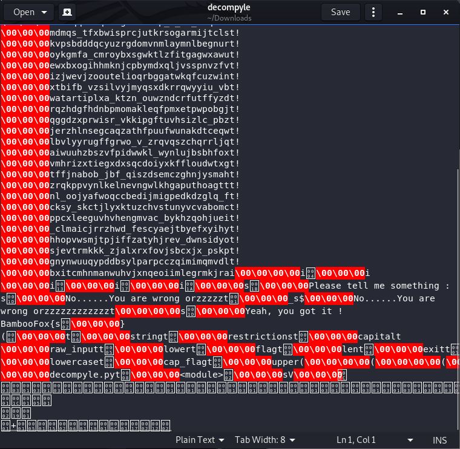
Task: Click the line starting with jerzhlnsegcaq
Action: click(120, 131)
